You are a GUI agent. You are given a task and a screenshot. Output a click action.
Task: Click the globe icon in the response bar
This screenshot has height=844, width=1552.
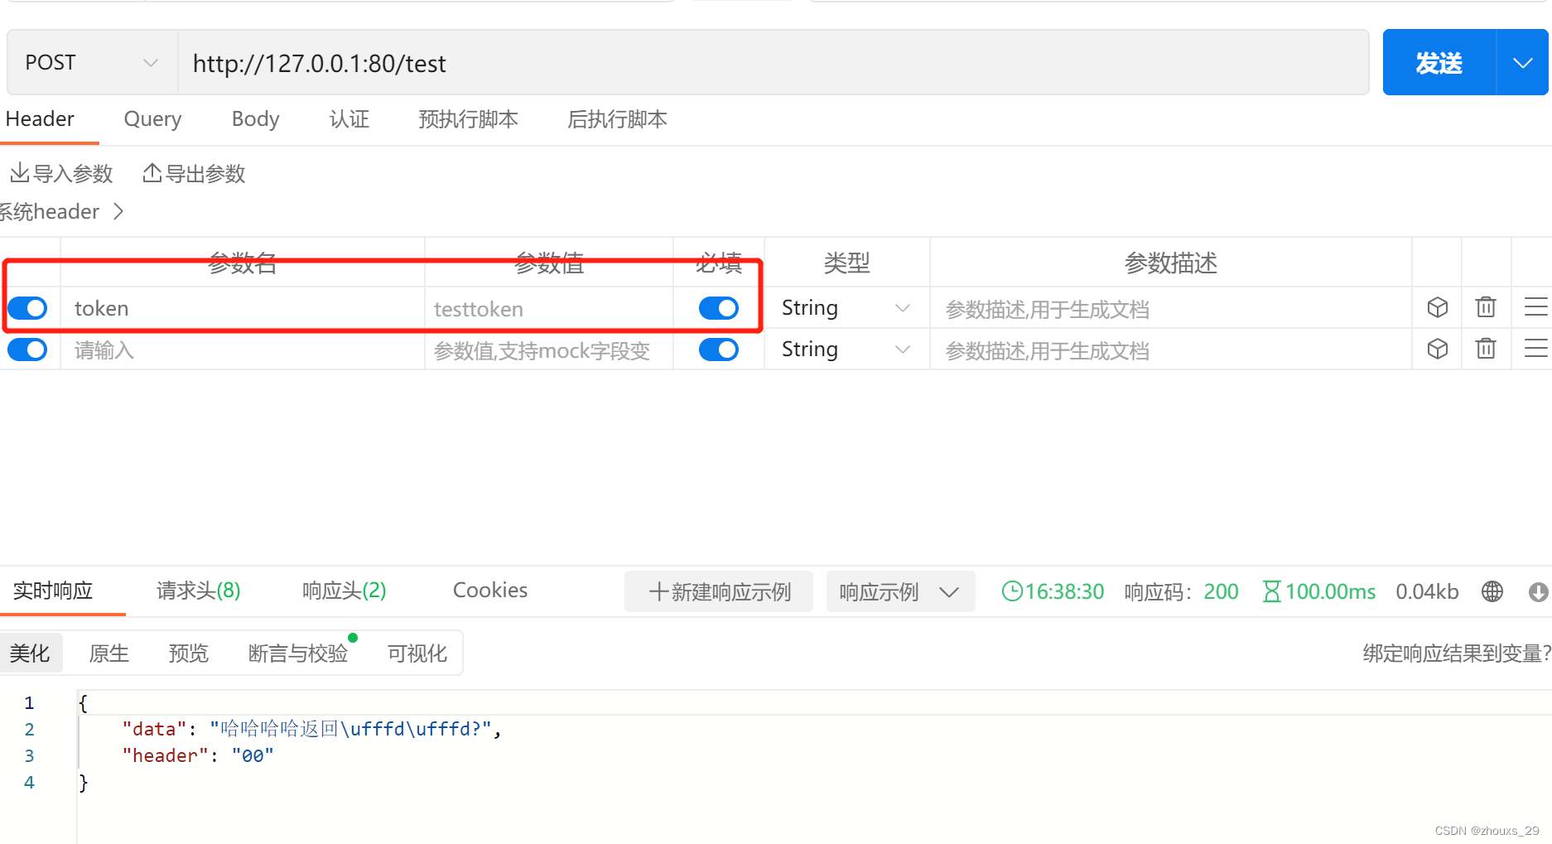coord(1492,591)
